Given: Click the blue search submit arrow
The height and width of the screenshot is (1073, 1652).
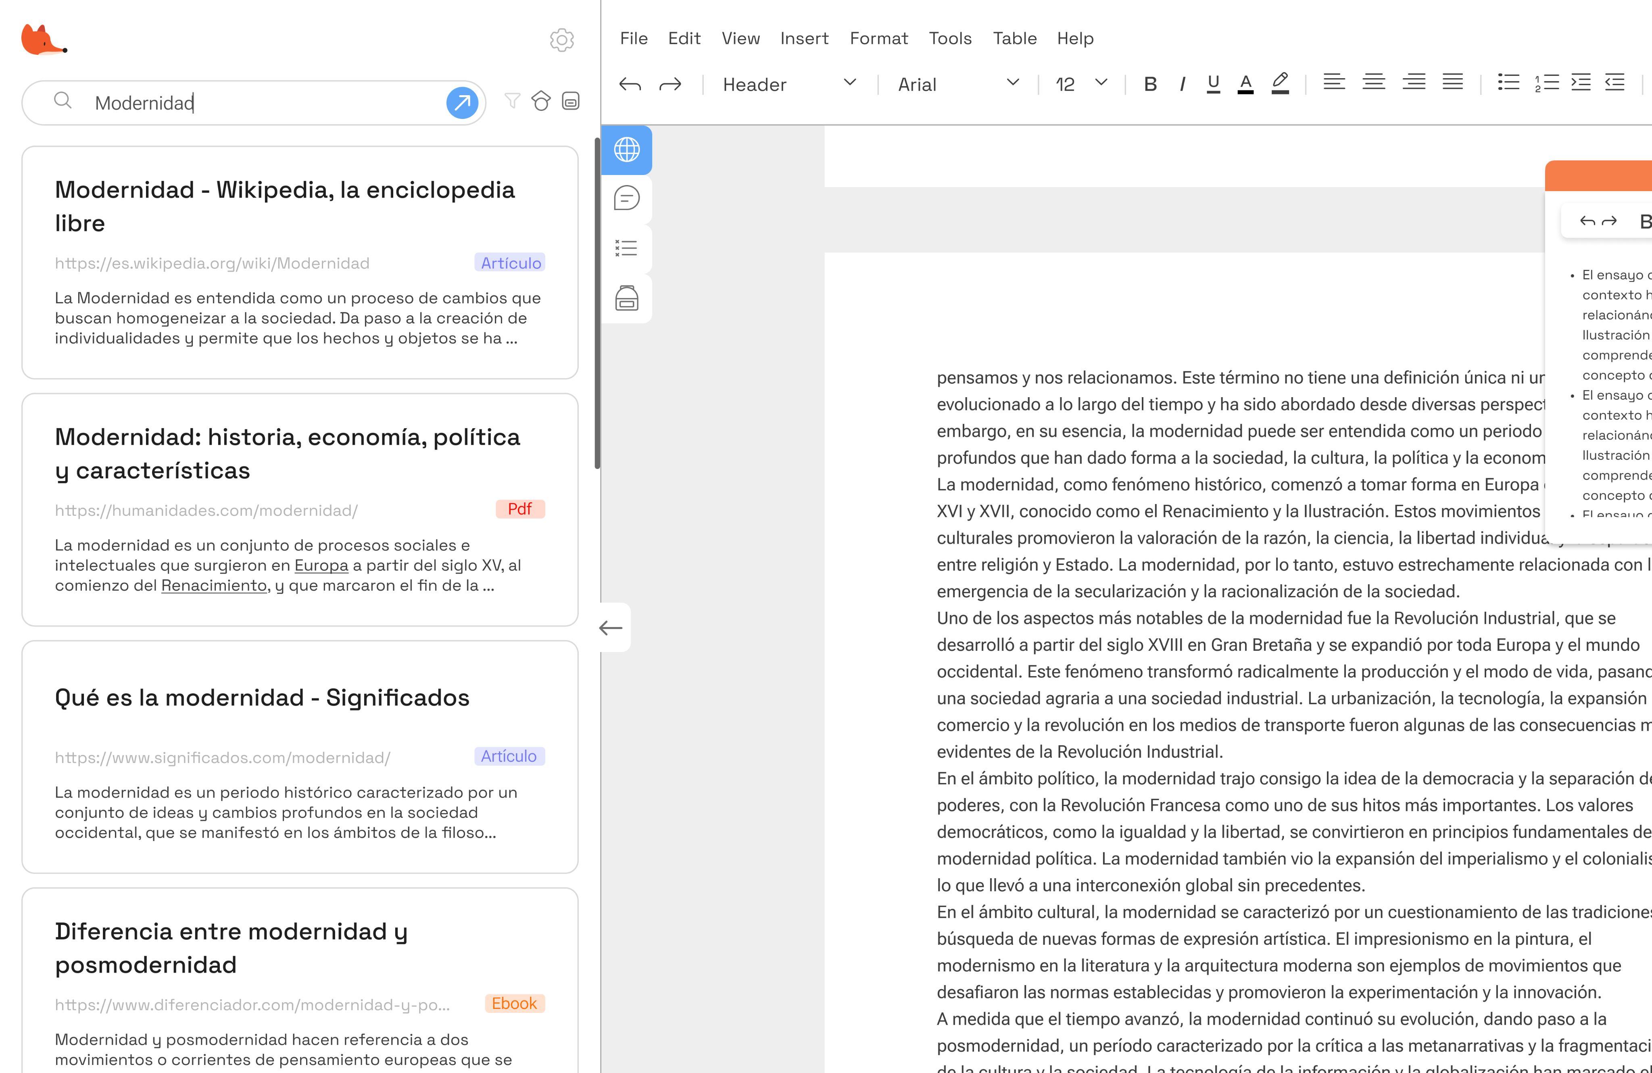Looking at the screenshot, I should [461, 103].
